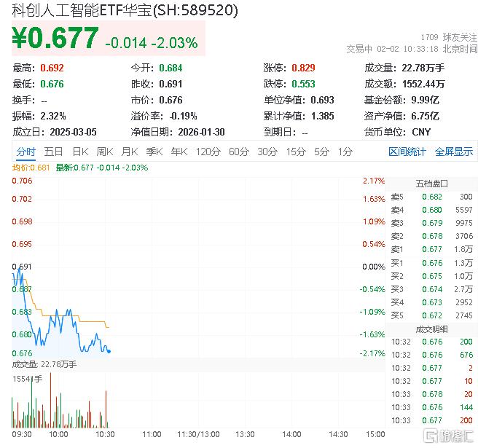Click the 净值日期 2026-01-30
This screenshot has height=448, width=478.
pos(201,133)
